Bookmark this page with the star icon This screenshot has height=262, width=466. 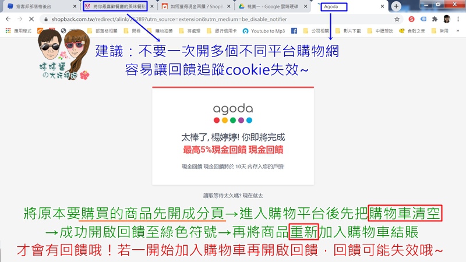tap(397, 19)
